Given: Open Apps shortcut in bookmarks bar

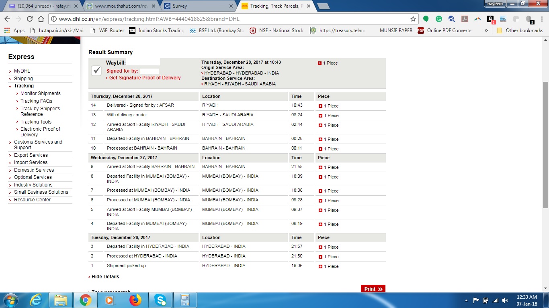Looking at the screenshot, I should click(14, 30).
